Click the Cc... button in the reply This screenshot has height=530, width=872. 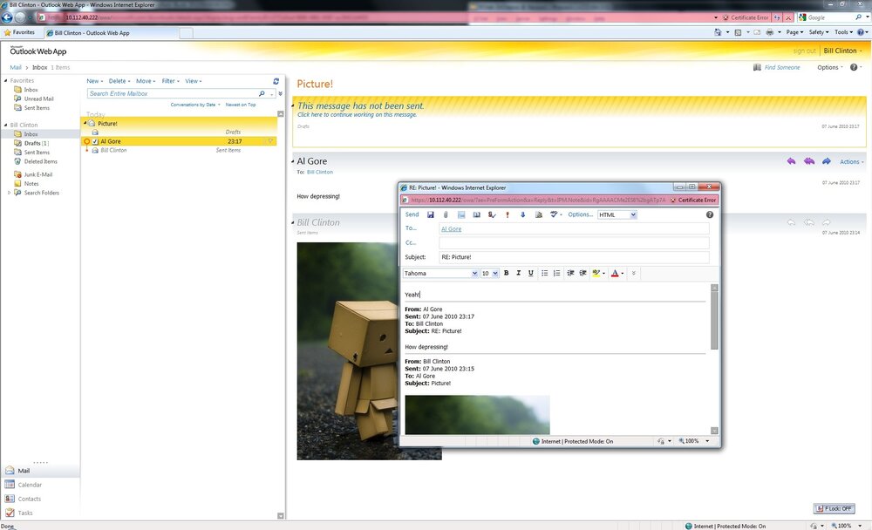pos(411,242)
